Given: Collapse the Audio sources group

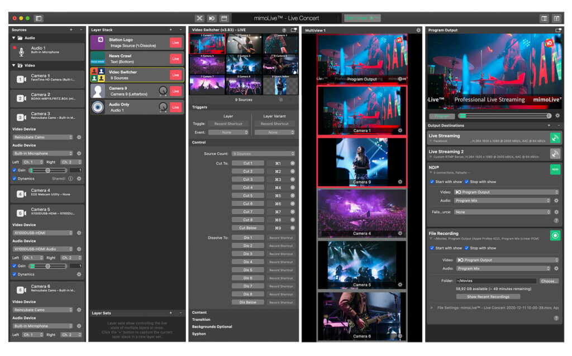Looking at the screenshot, I should [x=14, y=38].
